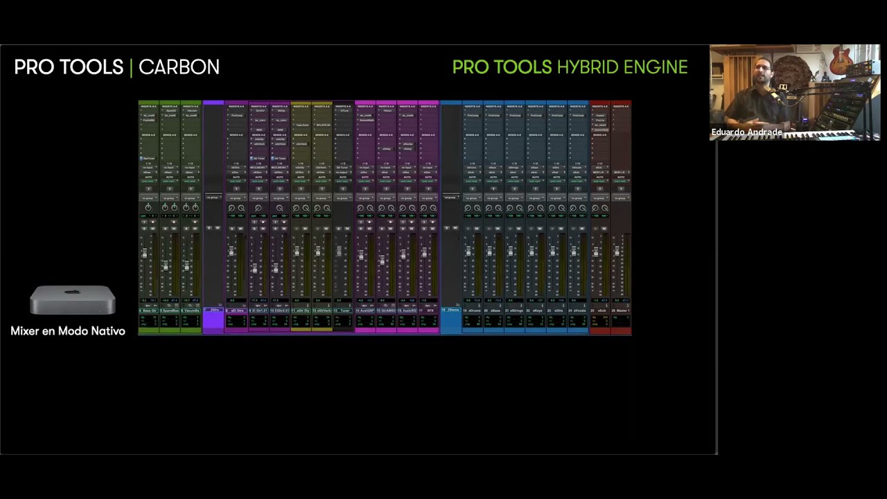
Task: Click the sDrums volume fader
Action: pyautogui.click(x=468, y=252)
